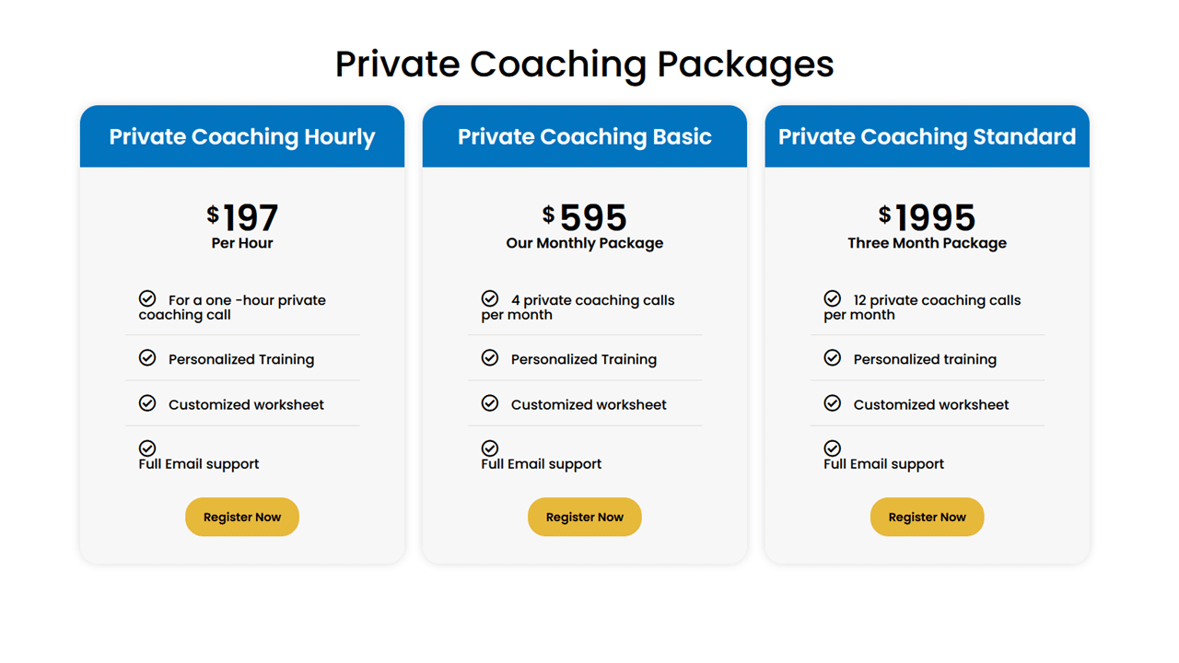Image resolution: width=1179 pixels, height=663 pixels.
Task: Click checkmark next to Basic Customized worksheet
Action: [490, 403]
